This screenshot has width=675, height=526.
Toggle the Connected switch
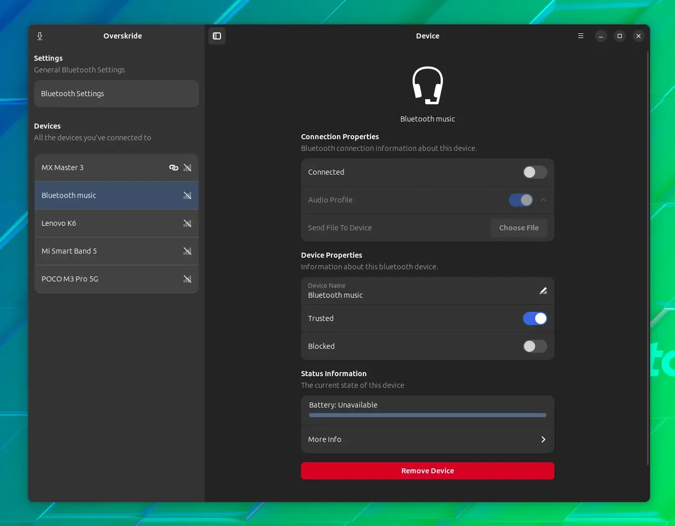pos(535,172)
